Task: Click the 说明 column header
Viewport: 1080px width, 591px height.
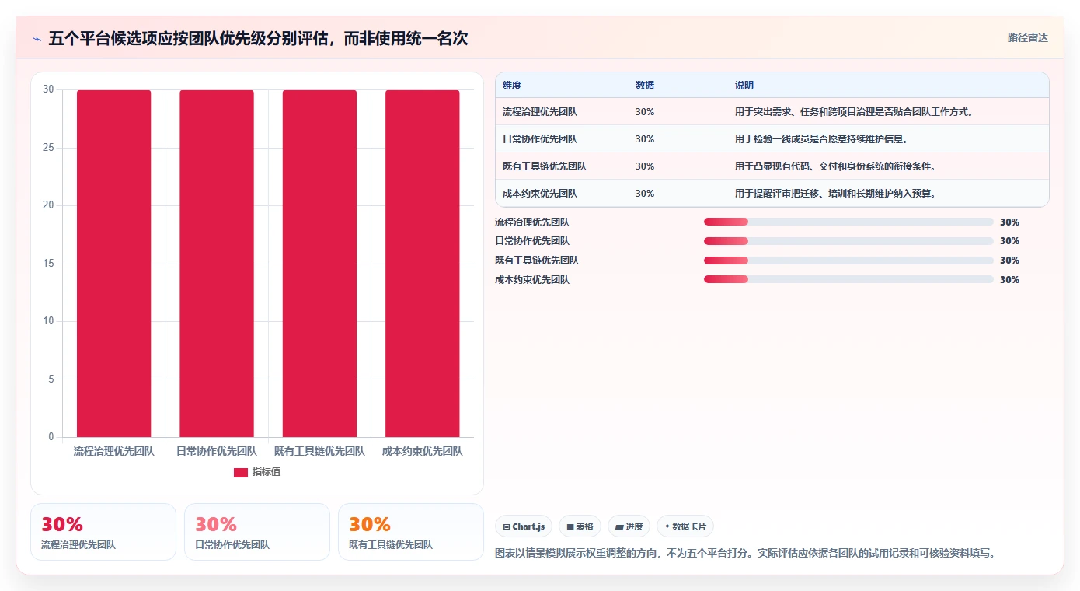Action: click(x=744, y=85)
